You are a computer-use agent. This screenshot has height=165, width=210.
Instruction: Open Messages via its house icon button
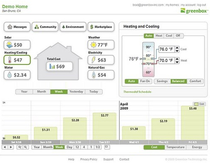pos(17,27)
